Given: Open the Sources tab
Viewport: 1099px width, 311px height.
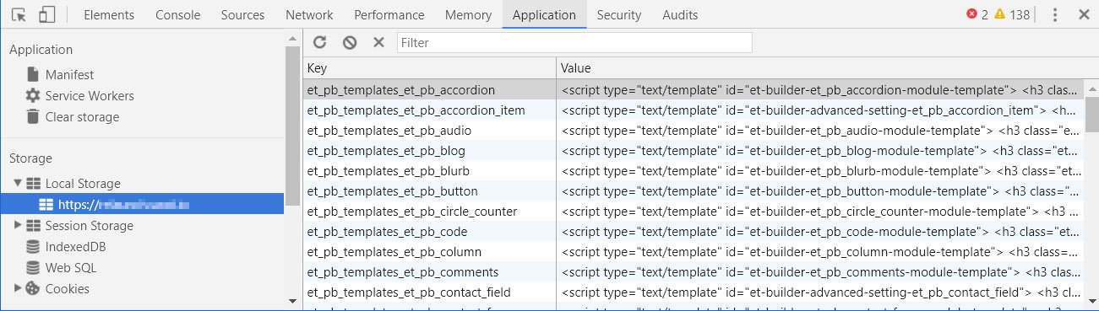Looking at the screenshot, I should [242, 15].
